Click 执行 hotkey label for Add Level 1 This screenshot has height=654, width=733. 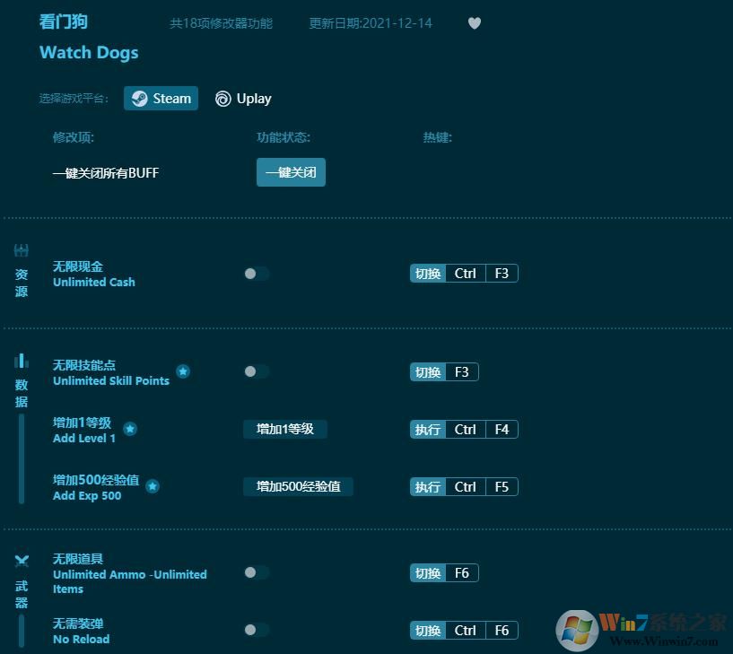tap(428, 430)
